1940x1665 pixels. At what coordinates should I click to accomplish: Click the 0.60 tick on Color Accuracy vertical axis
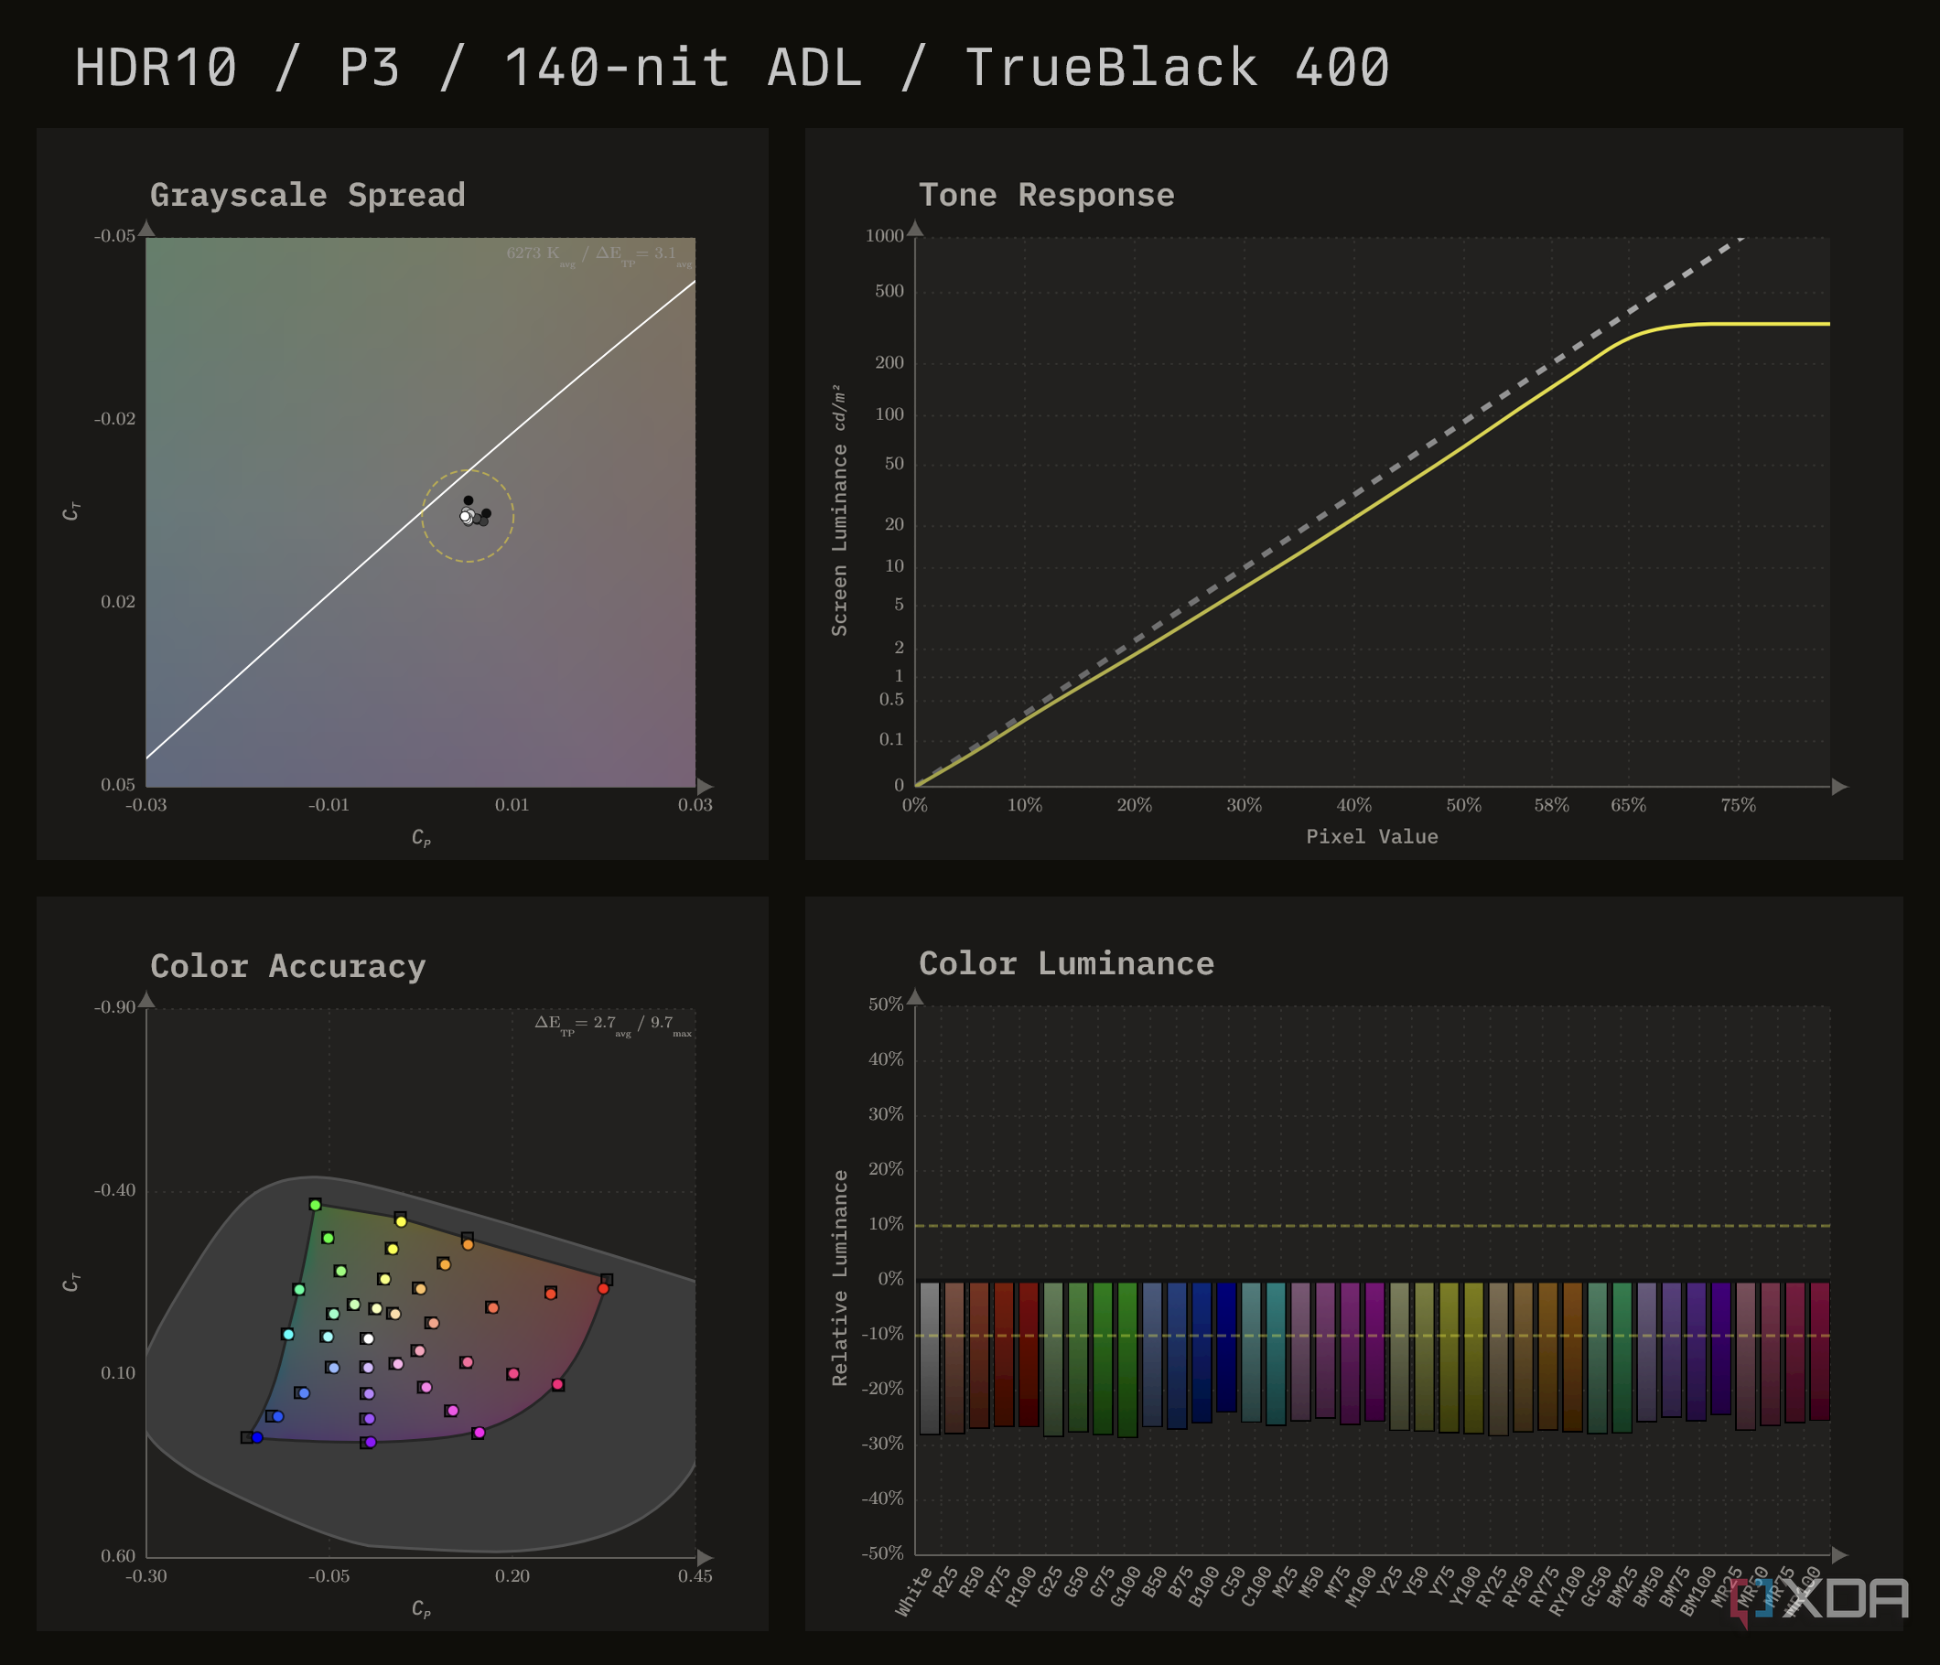(118, 1555)
